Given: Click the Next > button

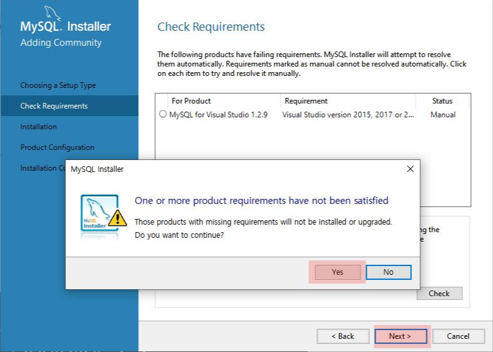Looking at the screenshot, I should click(401, 336).
